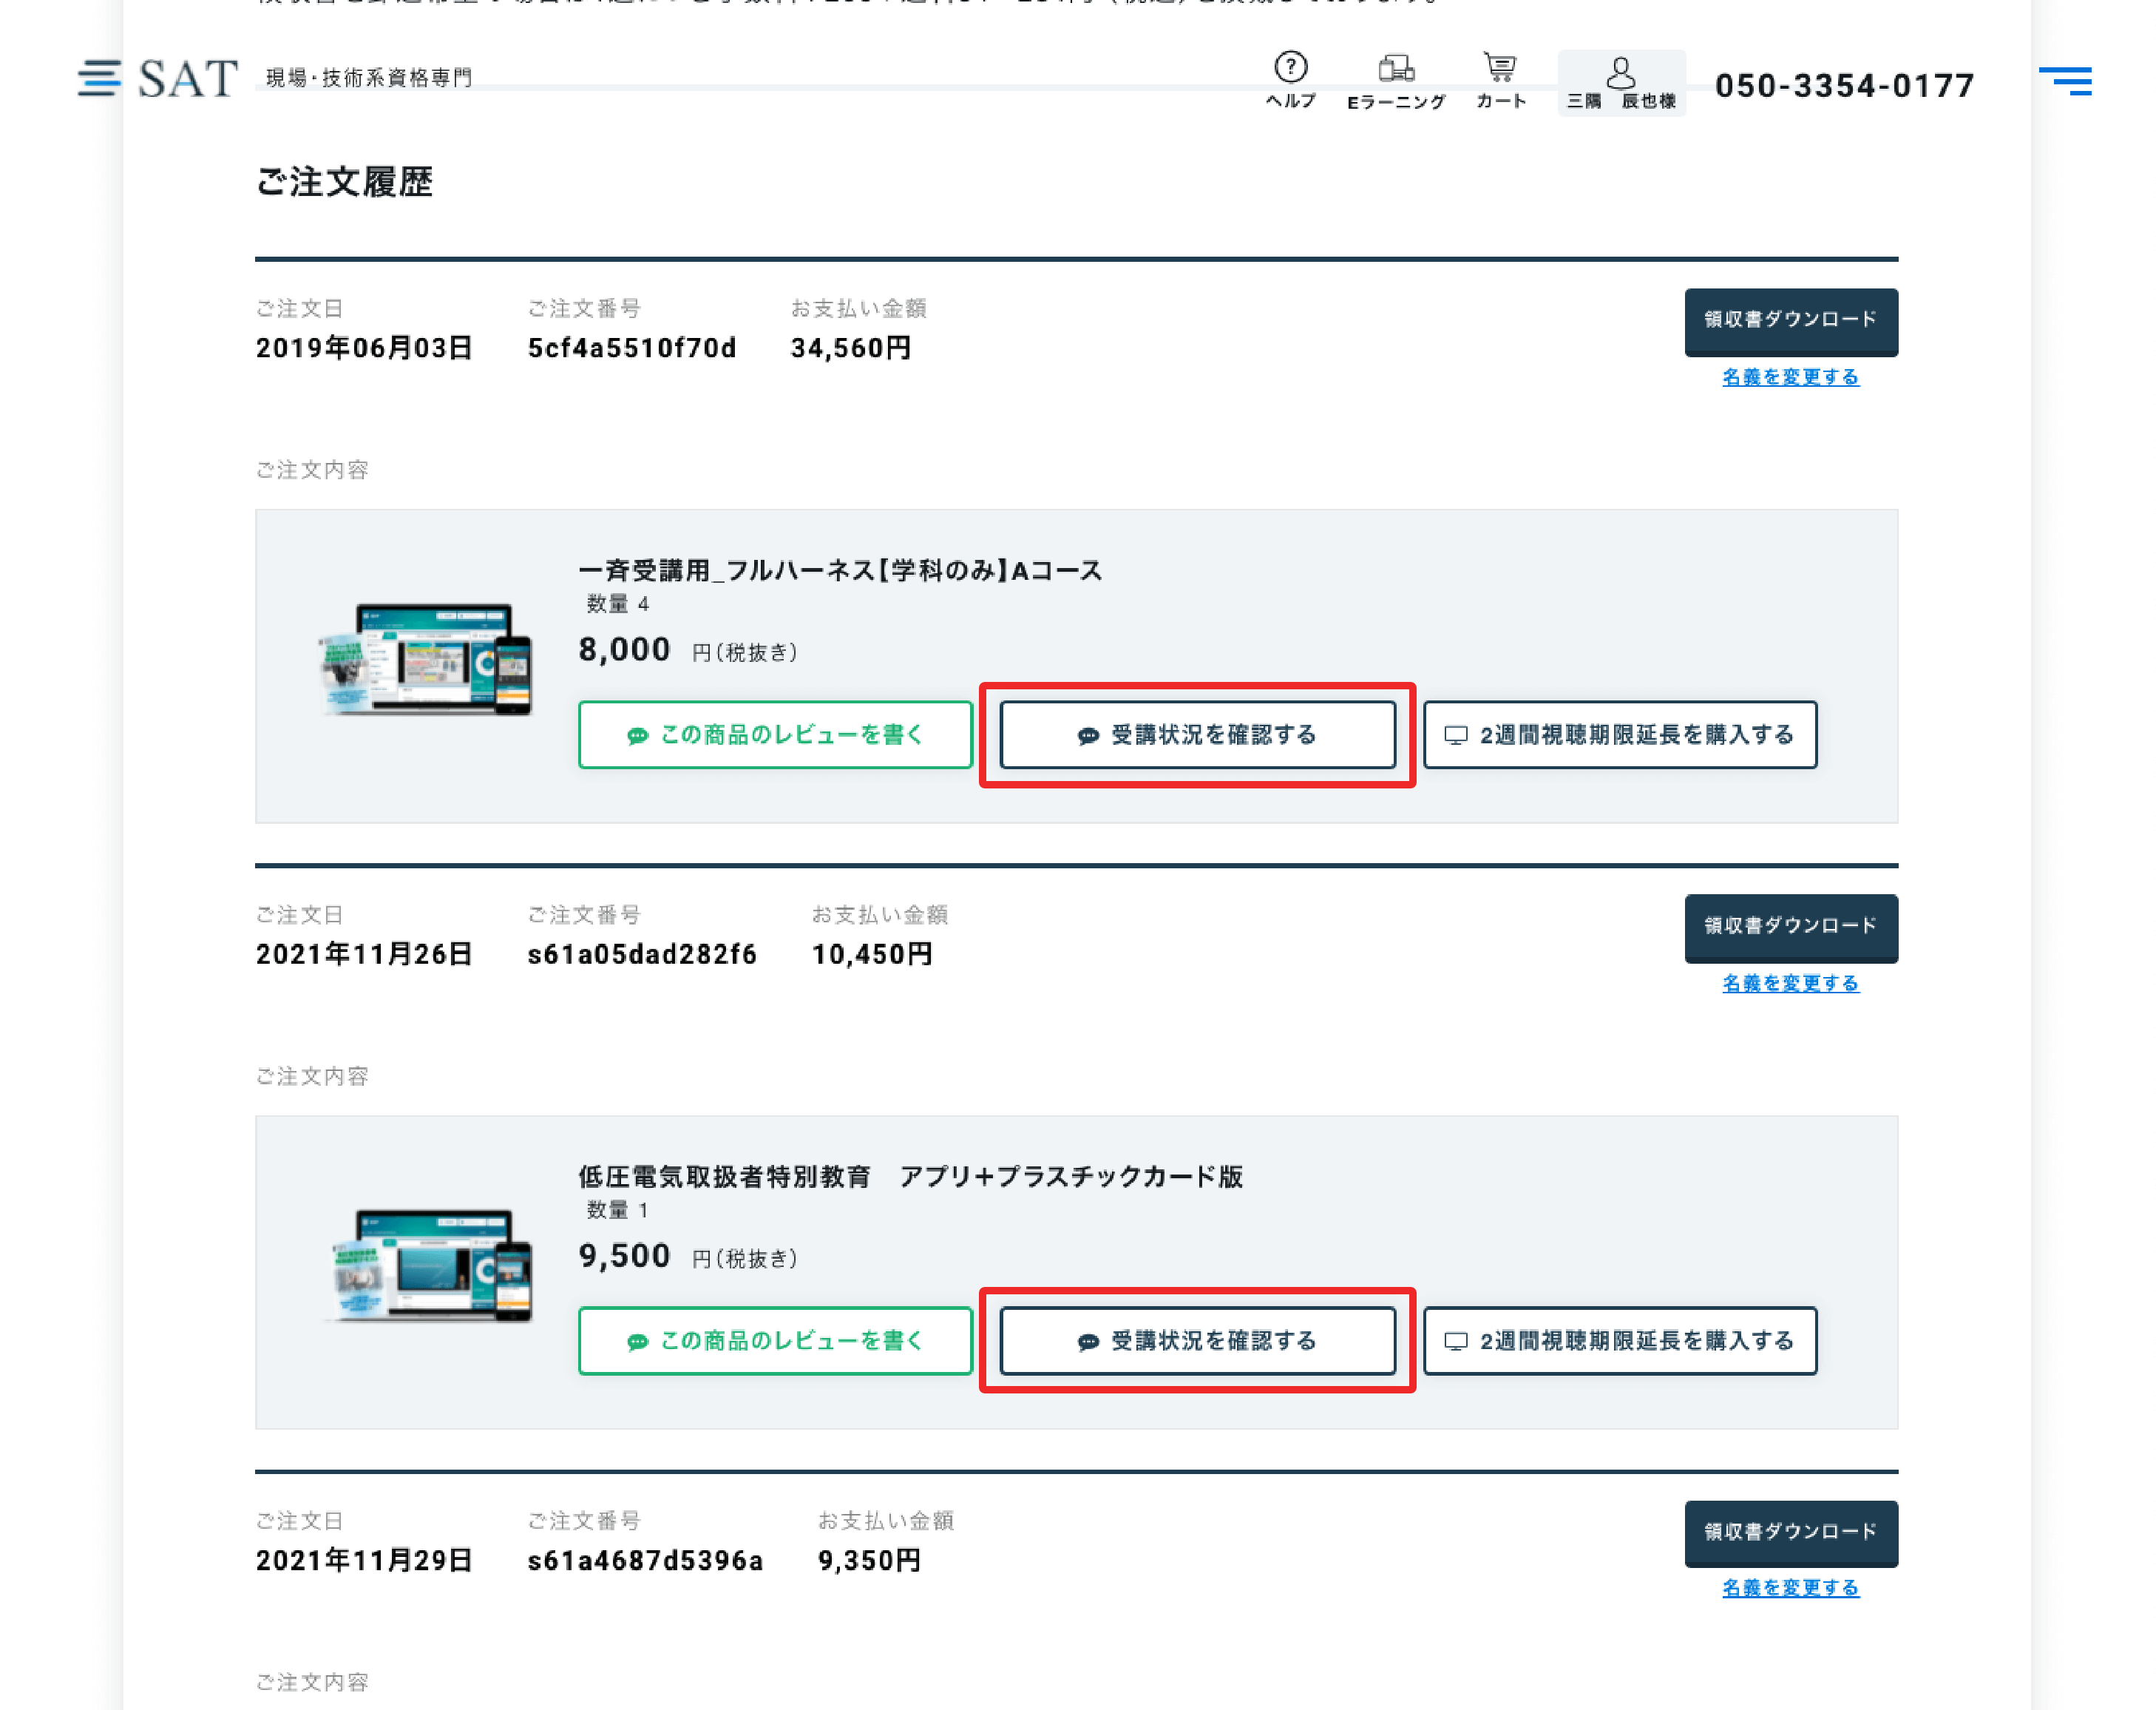
Task: Check course status for 低圧電気取扱者特別教育
Action: tap(1197, 1341)
